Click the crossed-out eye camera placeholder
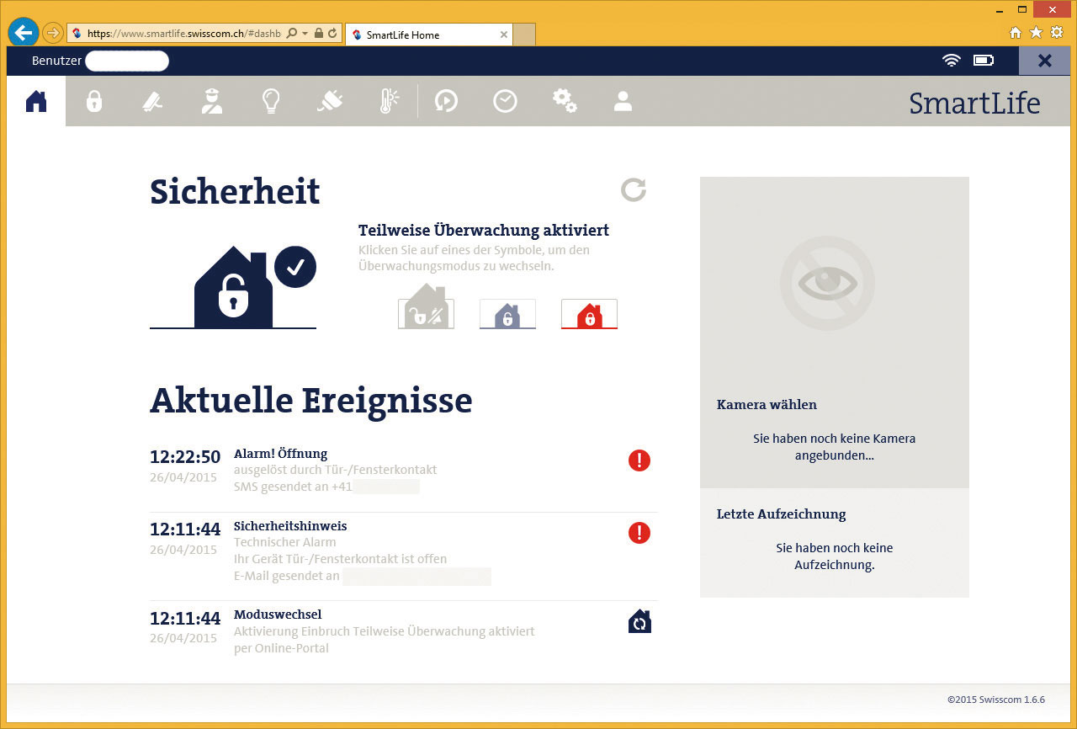 tap(827, 283)
